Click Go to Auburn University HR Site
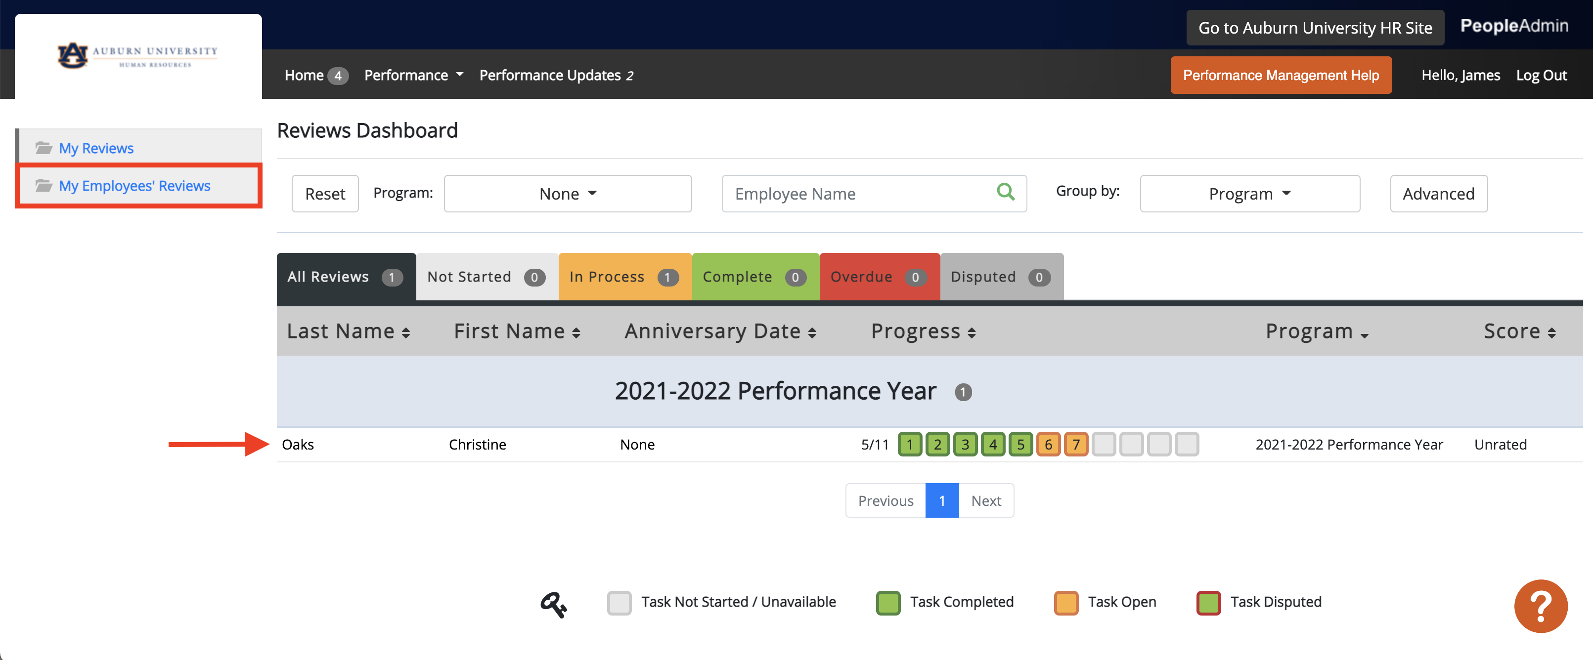 (1315, 28)
